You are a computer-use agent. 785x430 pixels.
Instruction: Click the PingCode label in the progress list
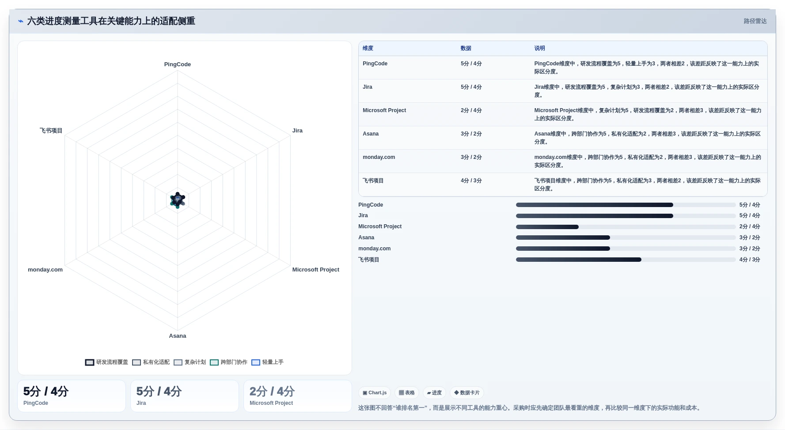371,205
